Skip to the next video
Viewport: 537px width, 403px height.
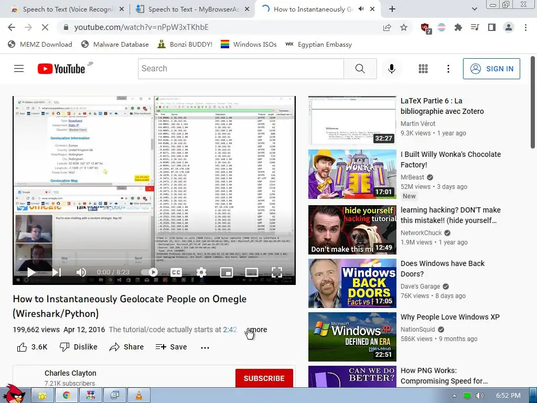pos(57,272)
